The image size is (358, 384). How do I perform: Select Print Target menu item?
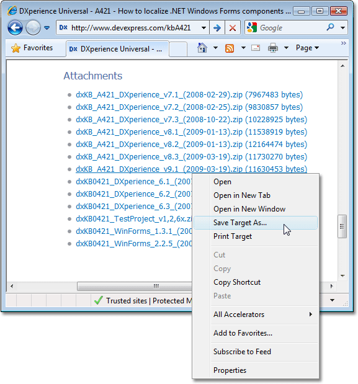click(256, 236)
